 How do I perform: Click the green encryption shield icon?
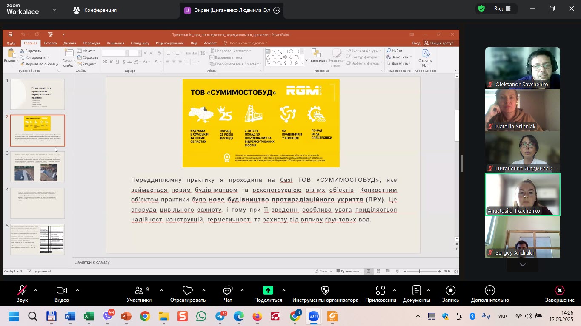pos(481,9)
